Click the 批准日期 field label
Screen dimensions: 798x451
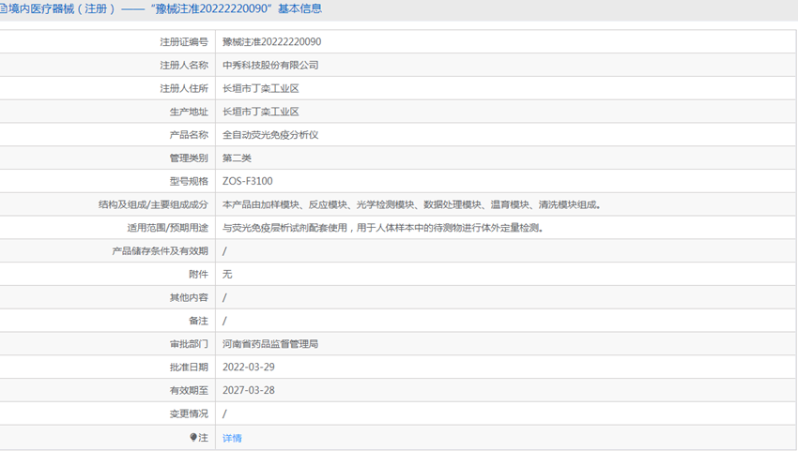189,368
